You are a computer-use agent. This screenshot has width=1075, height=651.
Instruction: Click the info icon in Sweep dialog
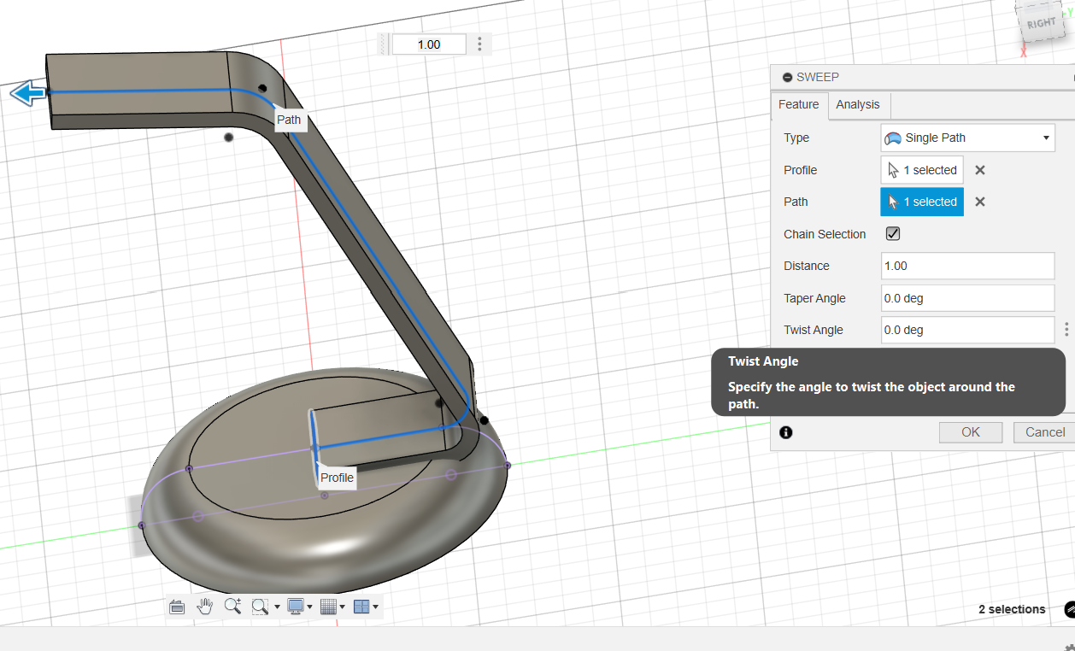coord(786,432)
